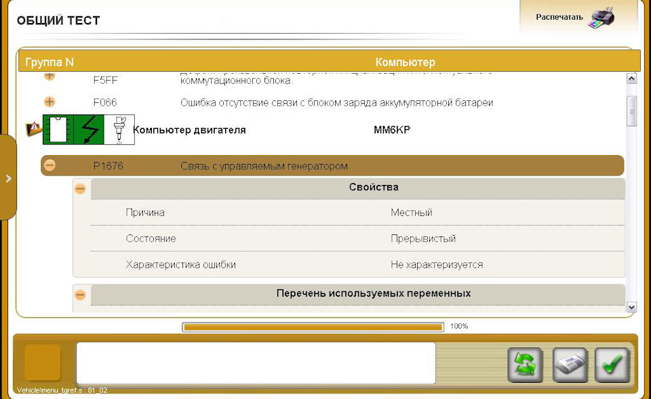Open the left side panel arrow
This screenshot has width=651, height=399.
point(8,178)
